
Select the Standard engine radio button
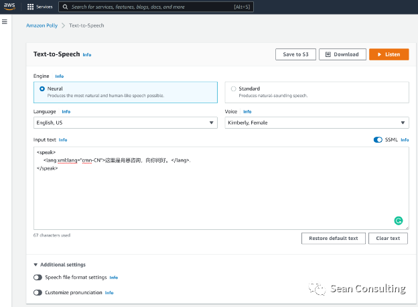[x=234, y=89]
